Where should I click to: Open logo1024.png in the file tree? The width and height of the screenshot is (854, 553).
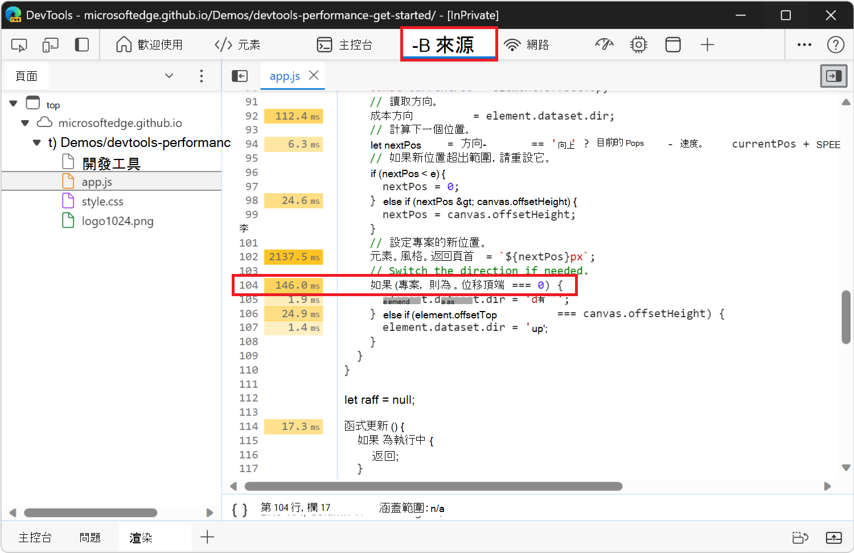coord(118,221)
